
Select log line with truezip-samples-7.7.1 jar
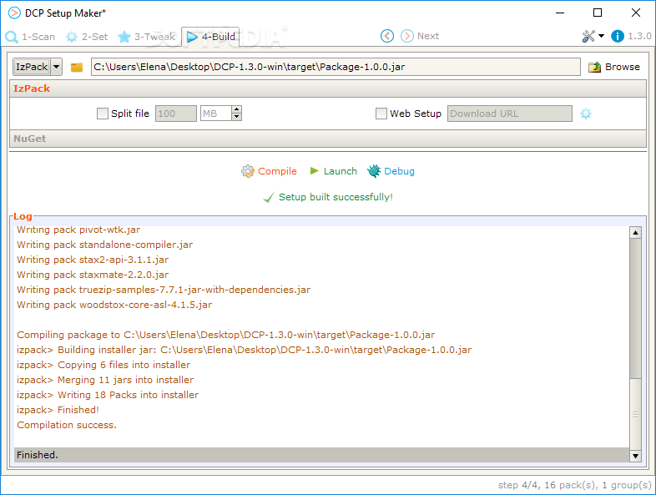164,290
